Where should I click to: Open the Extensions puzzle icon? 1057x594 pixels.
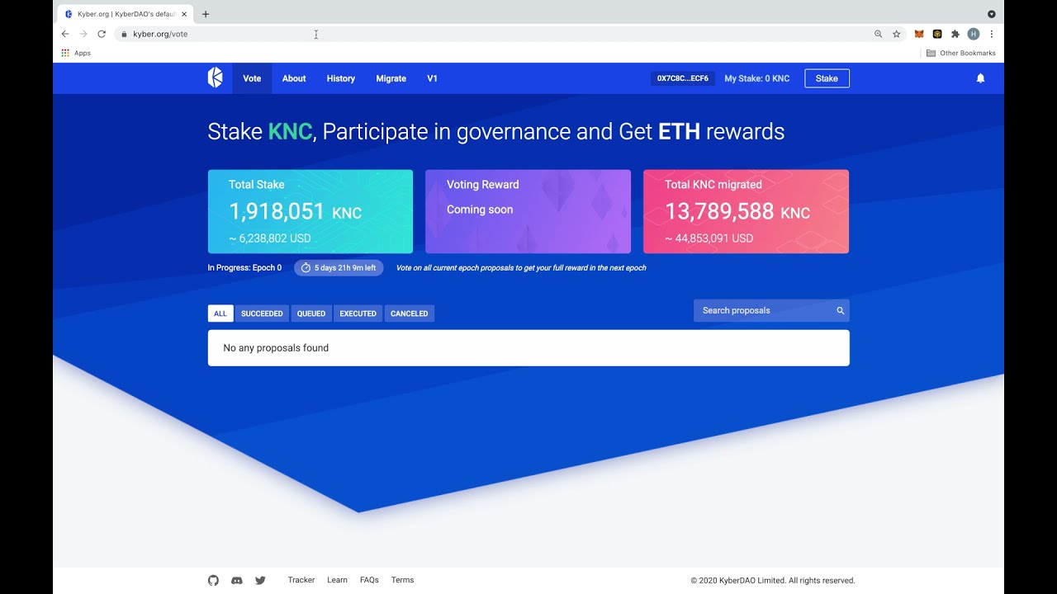pos(955,34)
